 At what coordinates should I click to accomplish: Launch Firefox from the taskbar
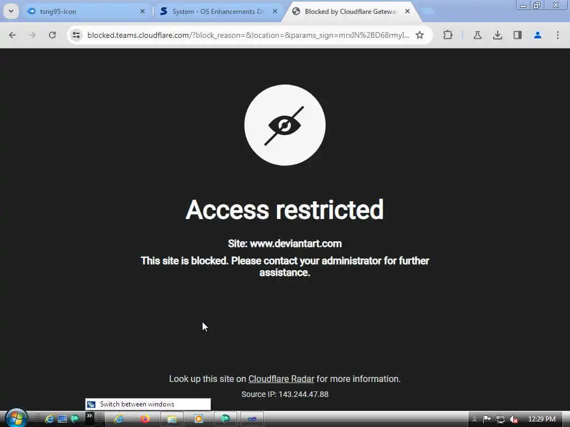[145, 419]
